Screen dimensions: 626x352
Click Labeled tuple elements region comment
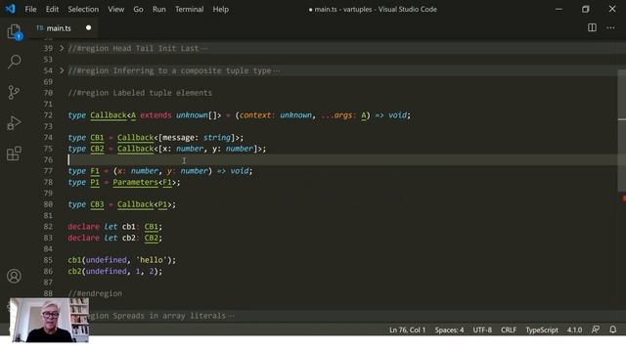pyautogui.click(x=140, y=93)
